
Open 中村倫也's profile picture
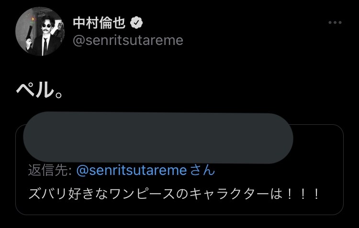click(40, 32)
